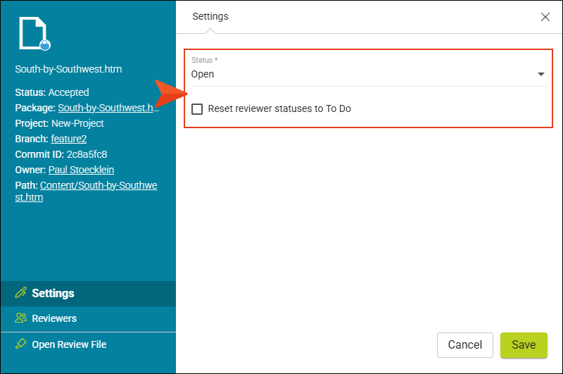Click the highlighter icon beside Open Review File
This screenshot has width=563, height=374.
[x=20, y=344]
